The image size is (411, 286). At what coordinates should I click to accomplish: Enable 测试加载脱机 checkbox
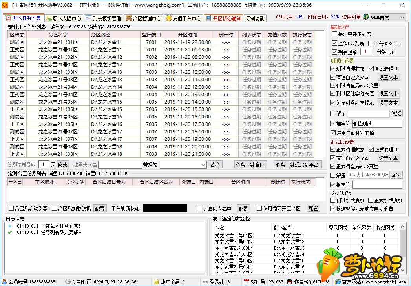coord(333,200)
